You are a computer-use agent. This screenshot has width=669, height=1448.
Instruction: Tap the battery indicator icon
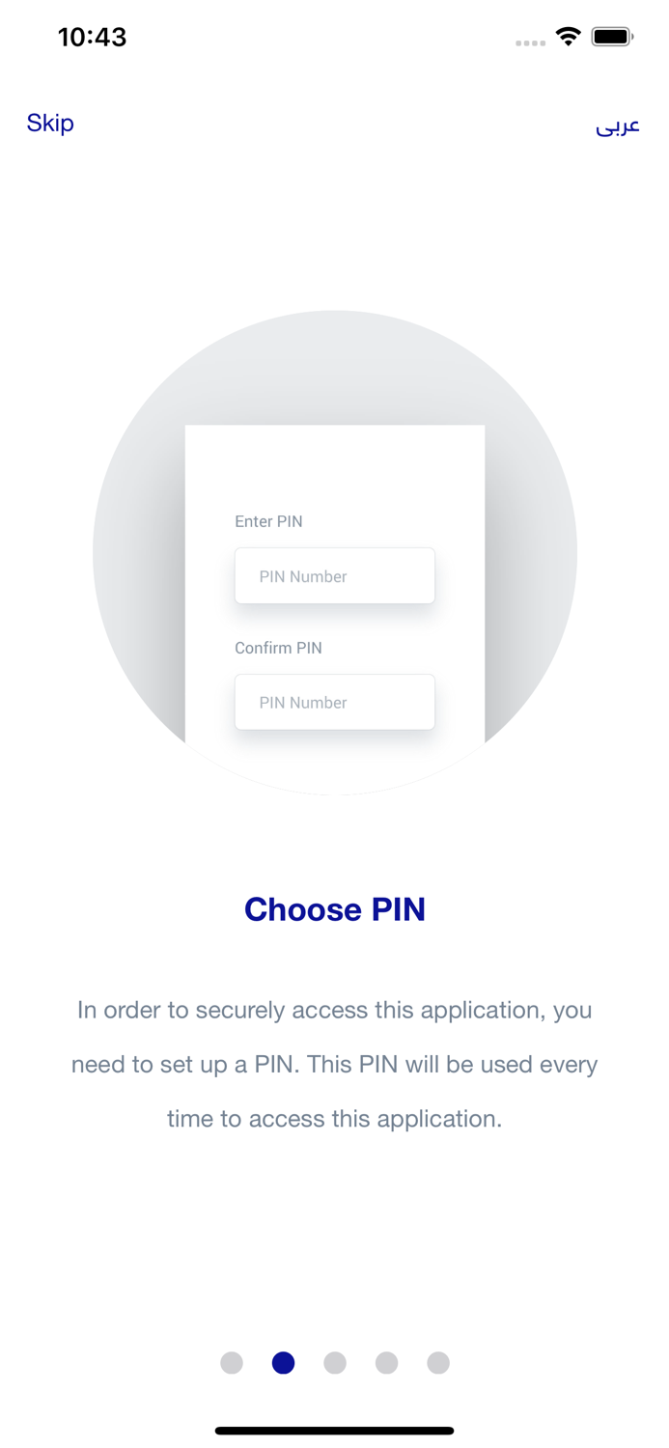coord(614,35)
